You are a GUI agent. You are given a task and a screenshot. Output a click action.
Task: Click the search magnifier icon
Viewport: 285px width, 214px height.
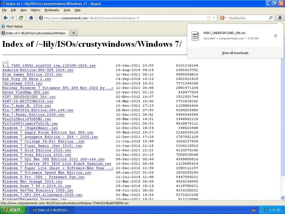(271, 18)
